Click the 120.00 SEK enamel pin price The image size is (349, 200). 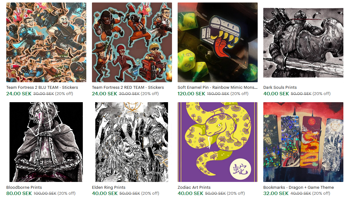pos(191,93)
